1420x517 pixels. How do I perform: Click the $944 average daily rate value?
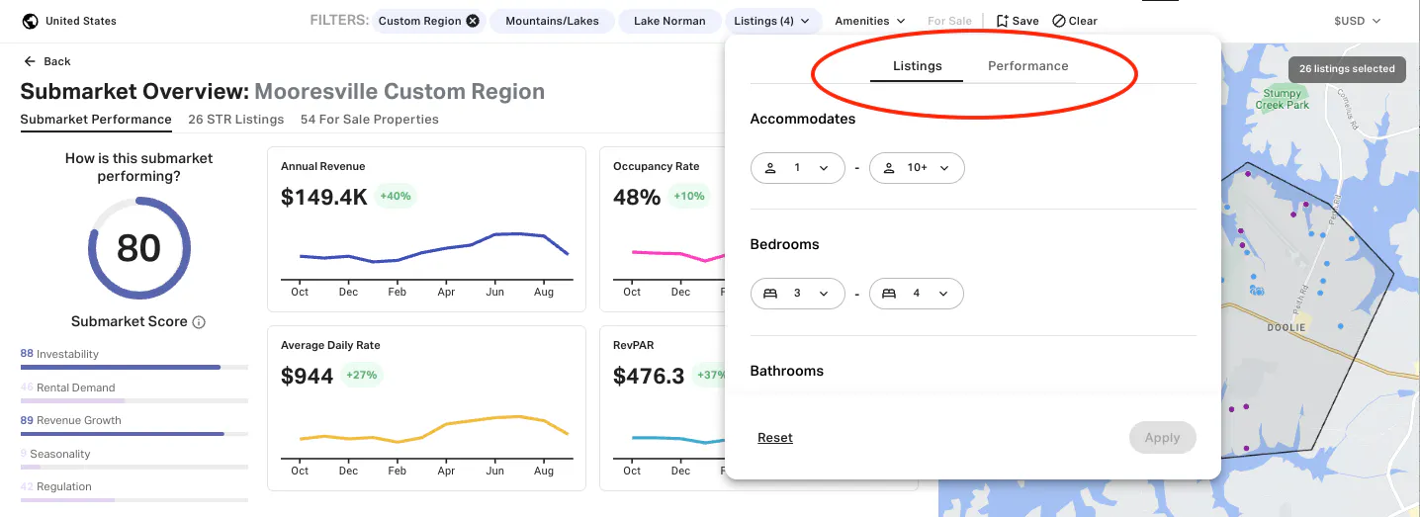tap(308, 376)
